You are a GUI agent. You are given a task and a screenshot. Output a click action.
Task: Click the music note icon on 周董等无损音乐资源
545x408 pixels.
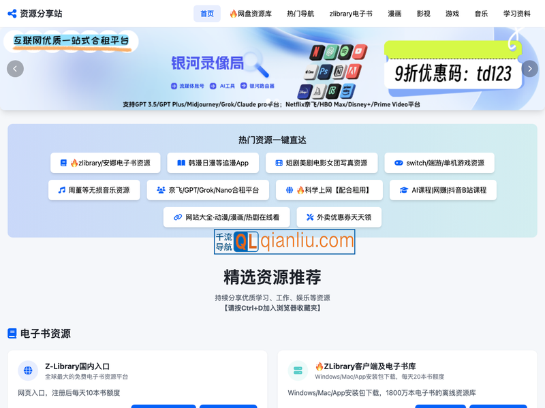(x=61, y=191)
